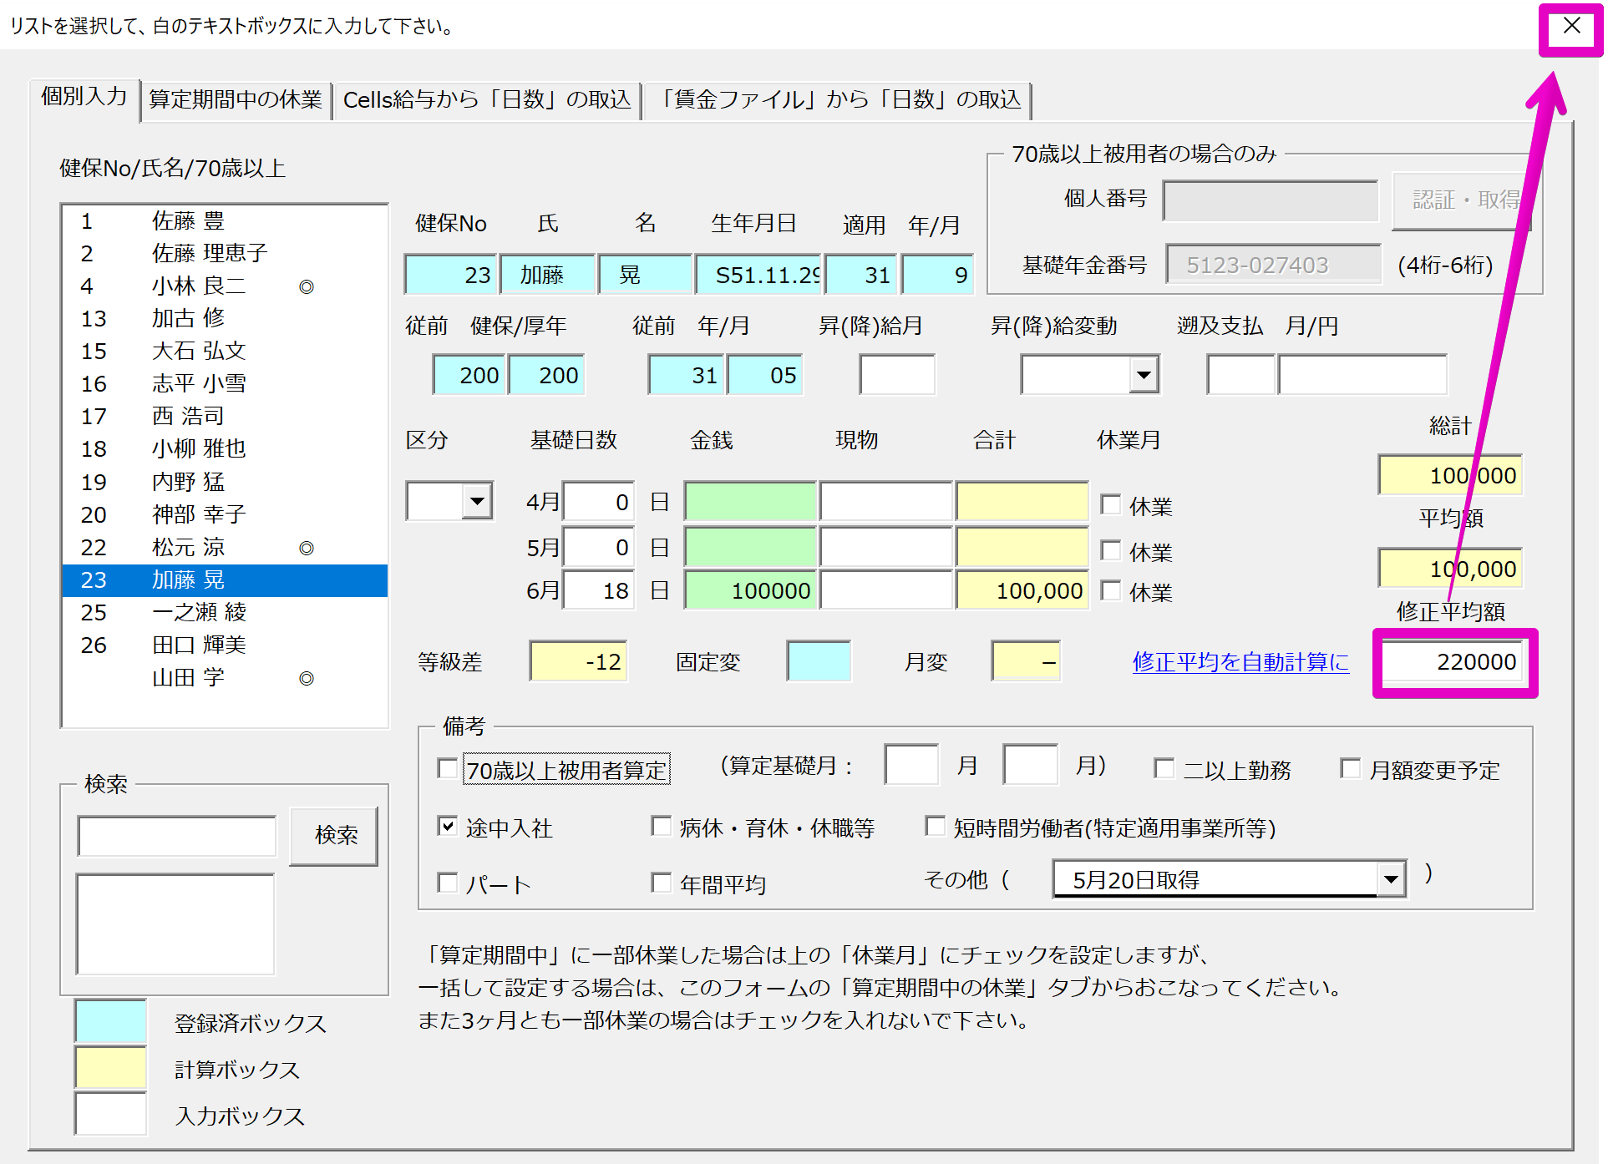Select the 個別入力 tab
Viewport: 1608px width, 1164px height.
tap(84, 98)
